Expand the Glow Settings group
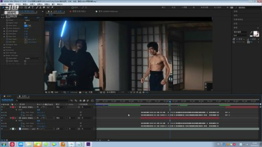 (4, 53)
